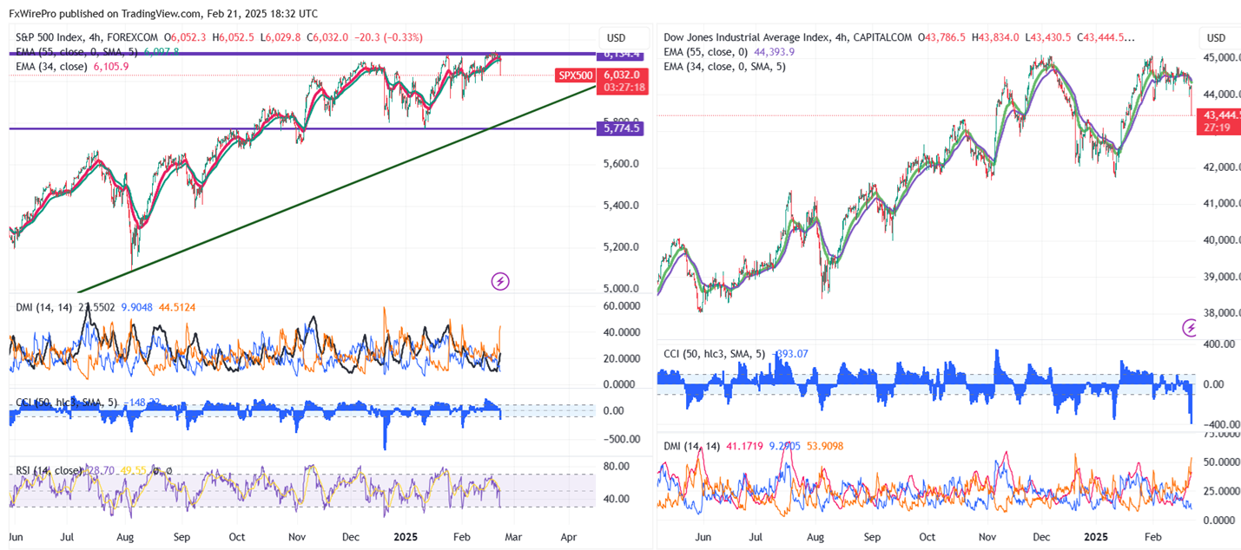Click the 03:27:18 bar countdown on S&P chart
Viewport: 1241px width, 550px height.
622,88
